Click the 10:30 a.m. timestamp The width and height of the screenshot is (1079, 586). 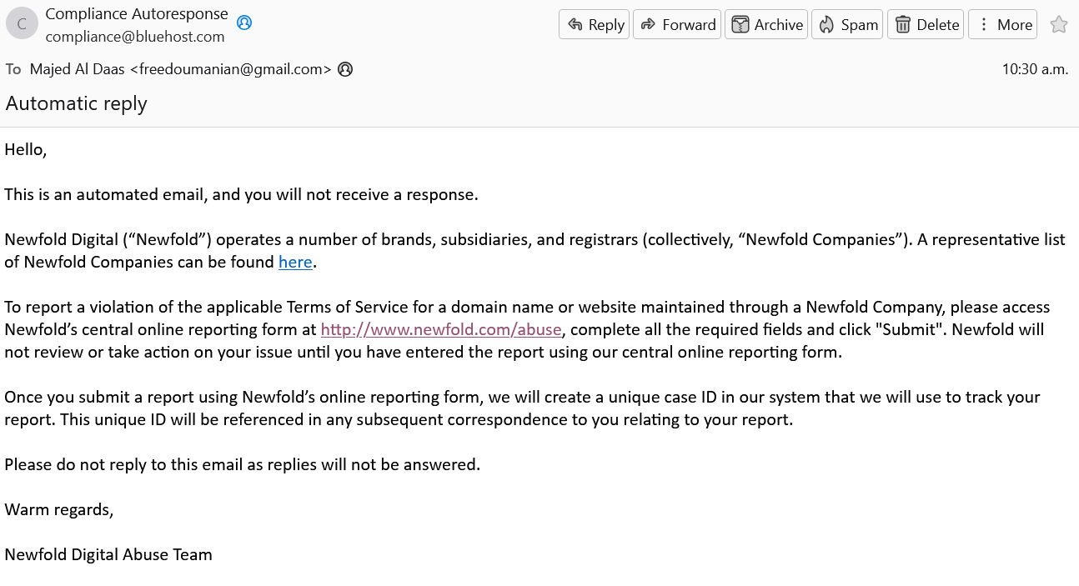click(1035, 69)
